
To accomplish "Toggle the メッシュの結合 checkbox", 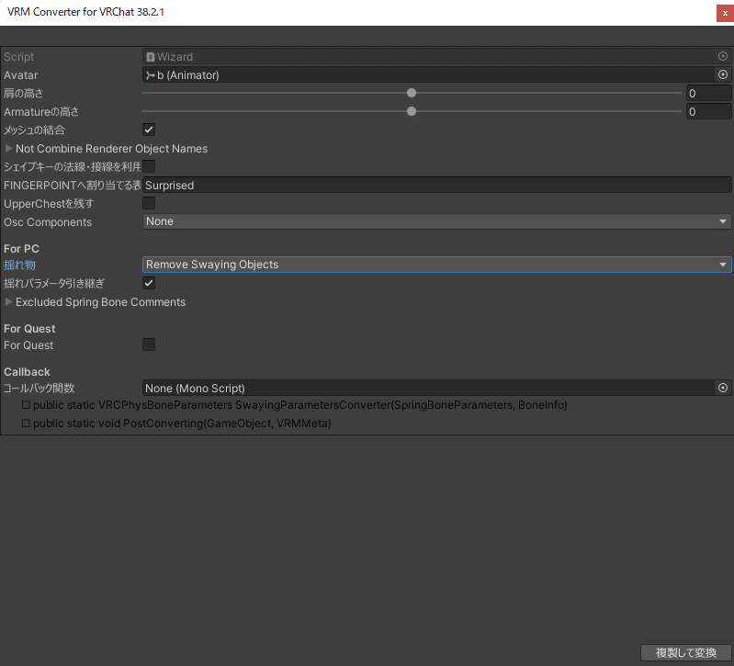I will point(149,130).
